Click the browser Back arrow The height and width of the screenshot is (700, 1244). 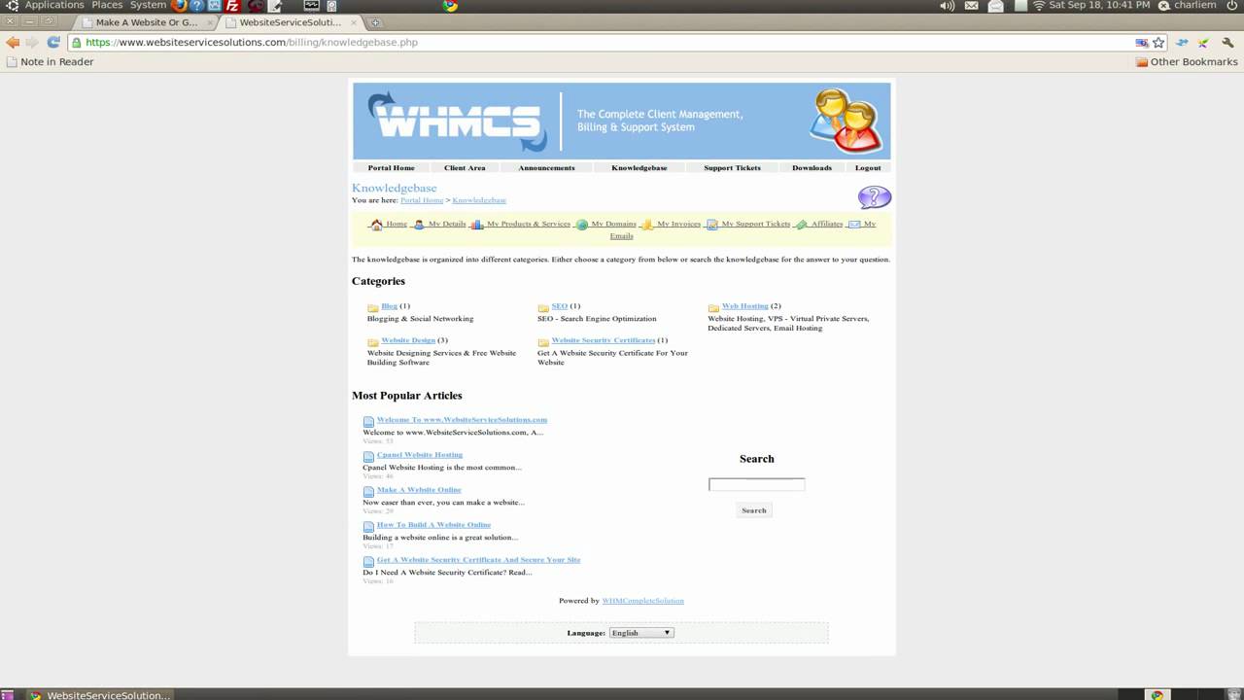[x=12, y=43]
